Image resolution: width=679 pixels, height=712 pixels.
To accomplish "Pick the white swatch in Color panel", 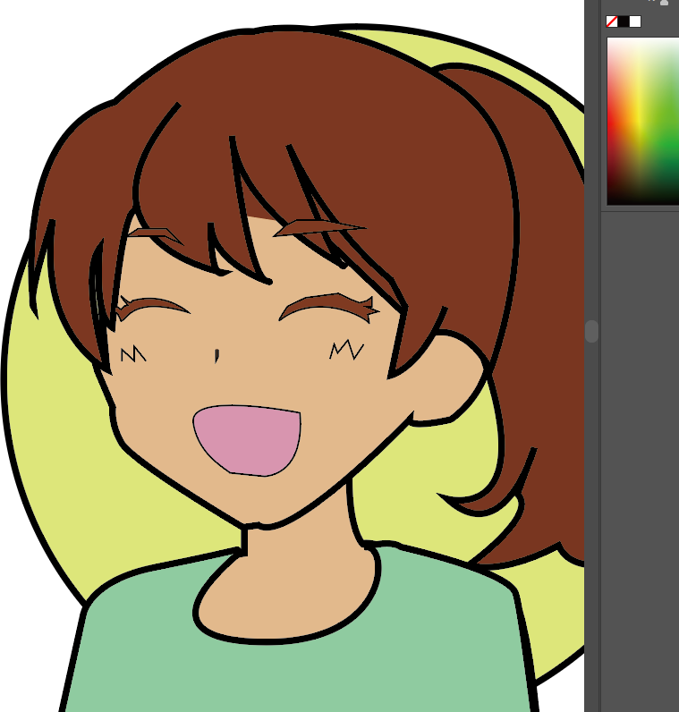I will click(x=635, y=21).
